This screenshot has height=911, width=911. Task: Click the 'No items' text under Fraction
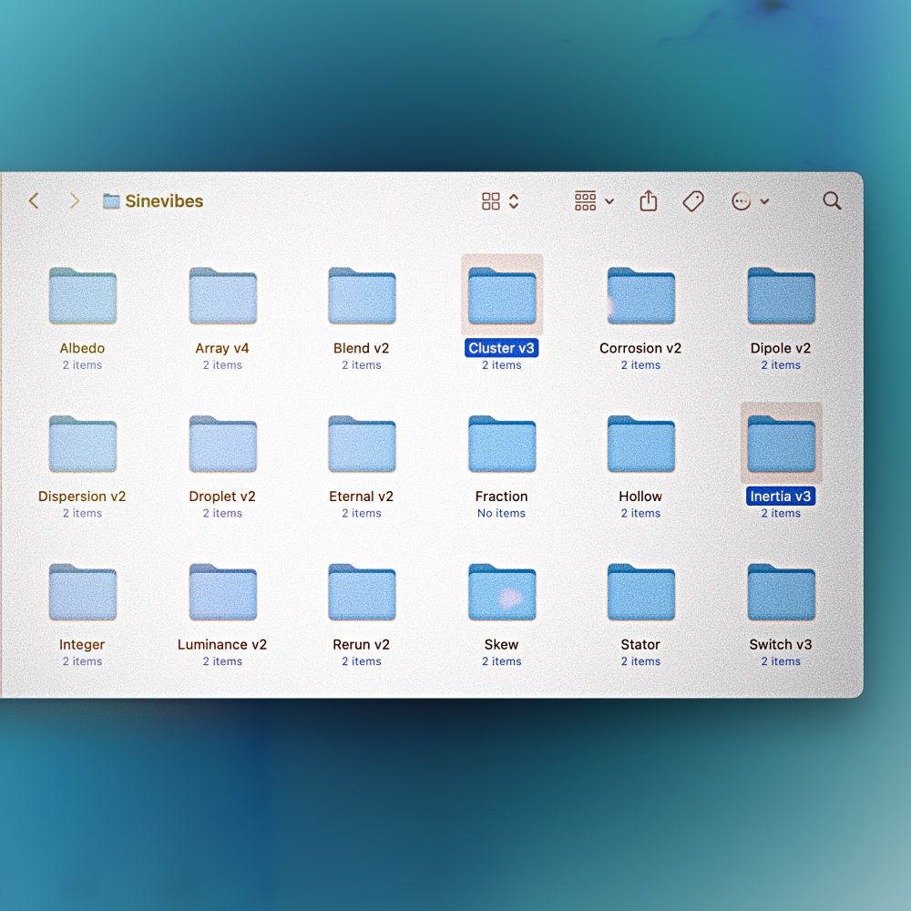tap(501, 513)
